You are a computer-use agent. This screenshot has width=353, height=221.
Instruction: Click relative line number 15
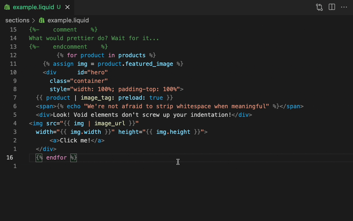coord(13,30)
